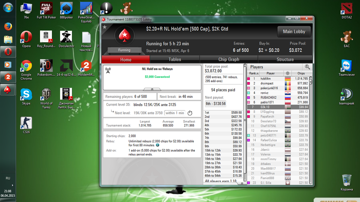Click the info icon beside rebuy description

(158, 145)
